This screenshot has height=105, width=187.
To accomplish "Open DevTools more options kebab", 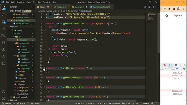I will (180, 65).
